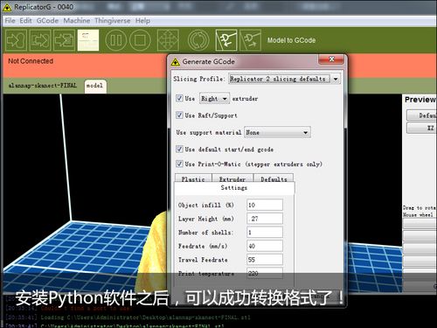
Task: Switch to the Plastic tab
Action: [193, 178]
